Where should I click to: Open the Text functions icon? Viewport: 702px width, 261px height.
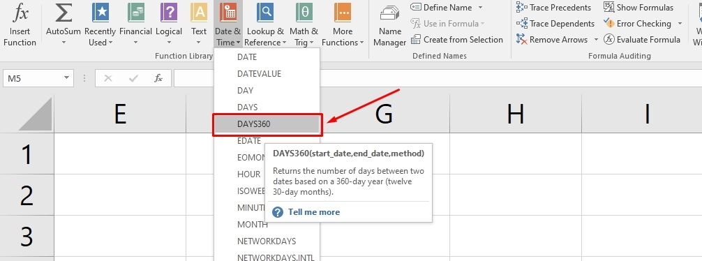point(199,13)
